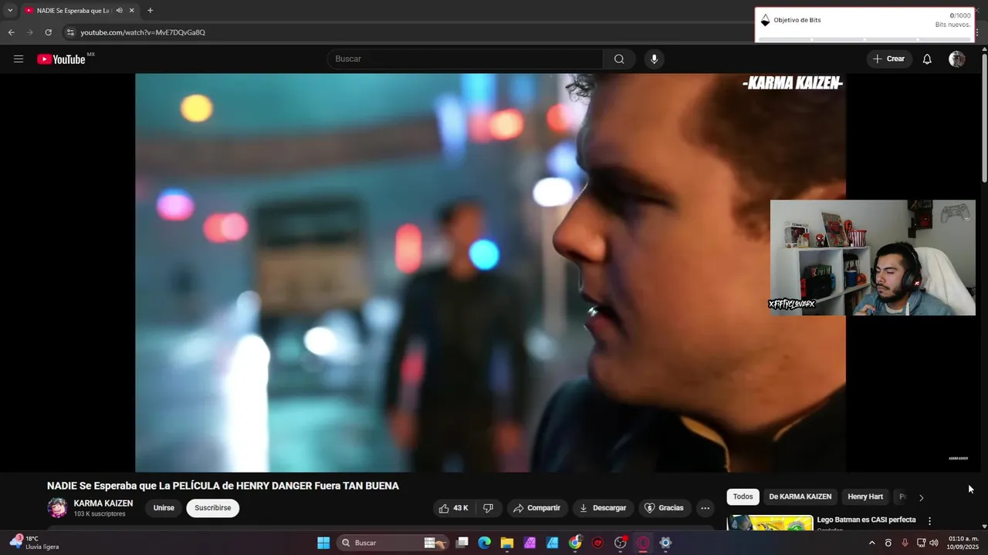Open File Explorer from taskbar
The image size is (988, 555).
[x=507, y=543]
